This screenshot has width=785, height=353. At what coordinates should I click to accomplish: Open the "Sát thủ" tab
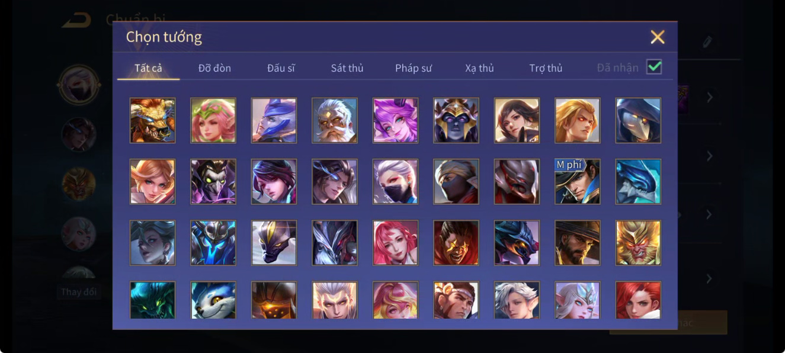[x=347, y=68]
